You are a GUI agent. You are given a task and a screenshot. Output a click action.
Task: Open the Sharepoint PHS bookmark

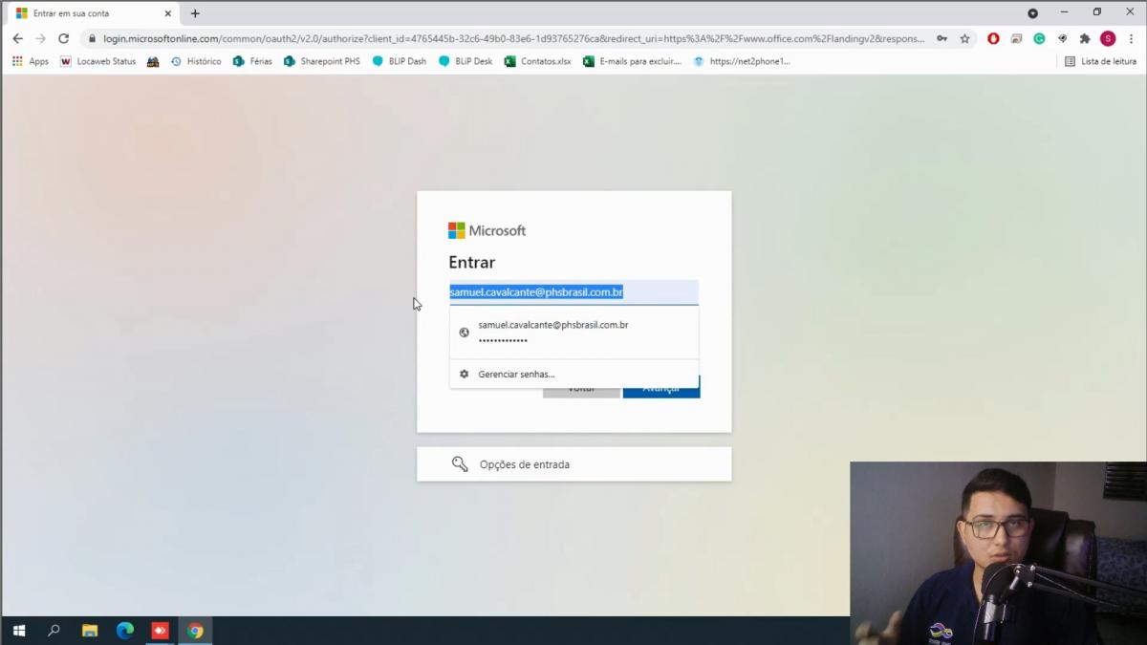[322, 61]
